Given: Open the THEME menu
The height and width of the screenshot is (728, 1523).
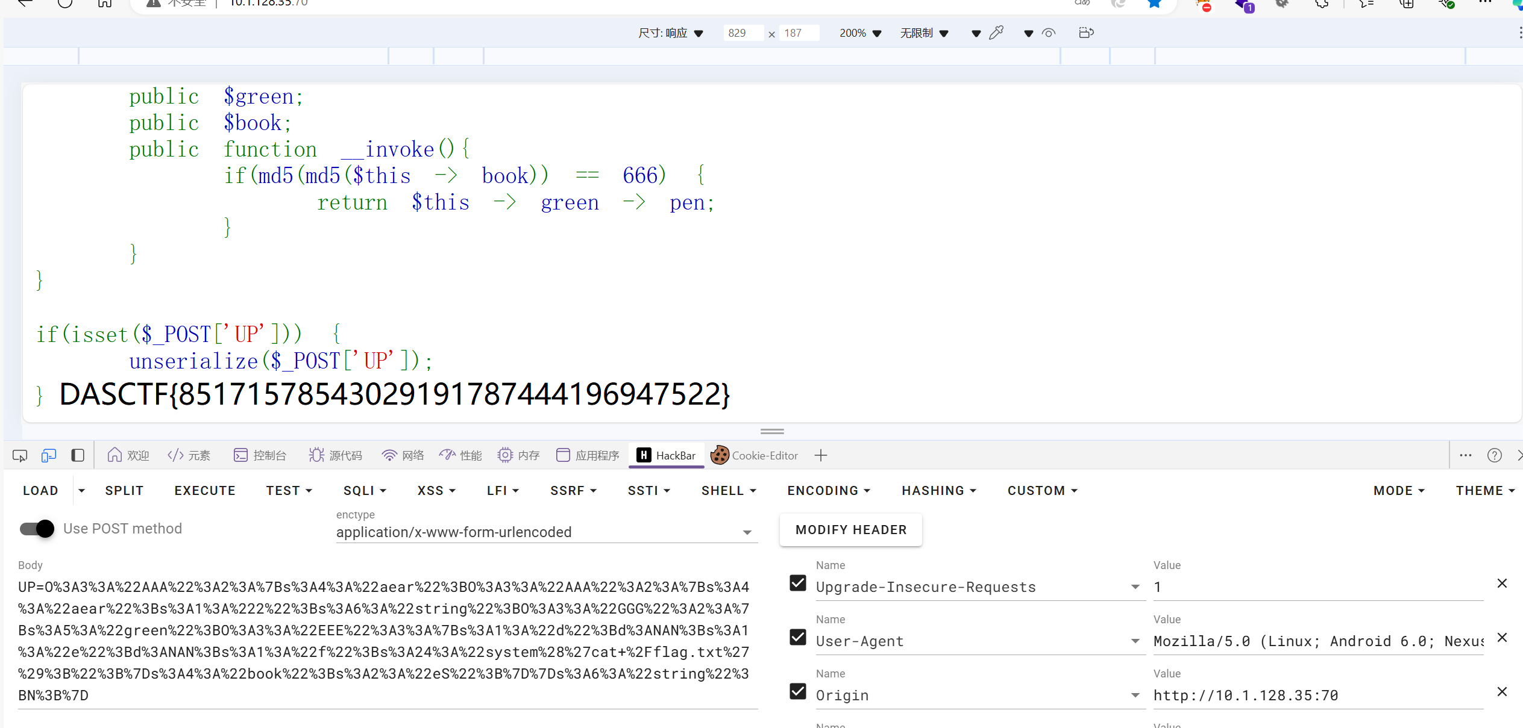Looking at the screenshot, I should [1486, 491].
